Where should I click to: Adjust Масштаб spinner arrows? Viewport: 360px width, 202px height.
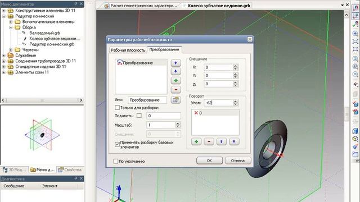point(178,125)
